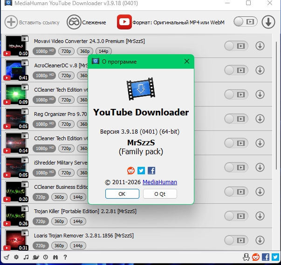Toggle video switch for Trojan Killer row
The image size is (281, 265).
pyautogui.click(x=236, y=216)
